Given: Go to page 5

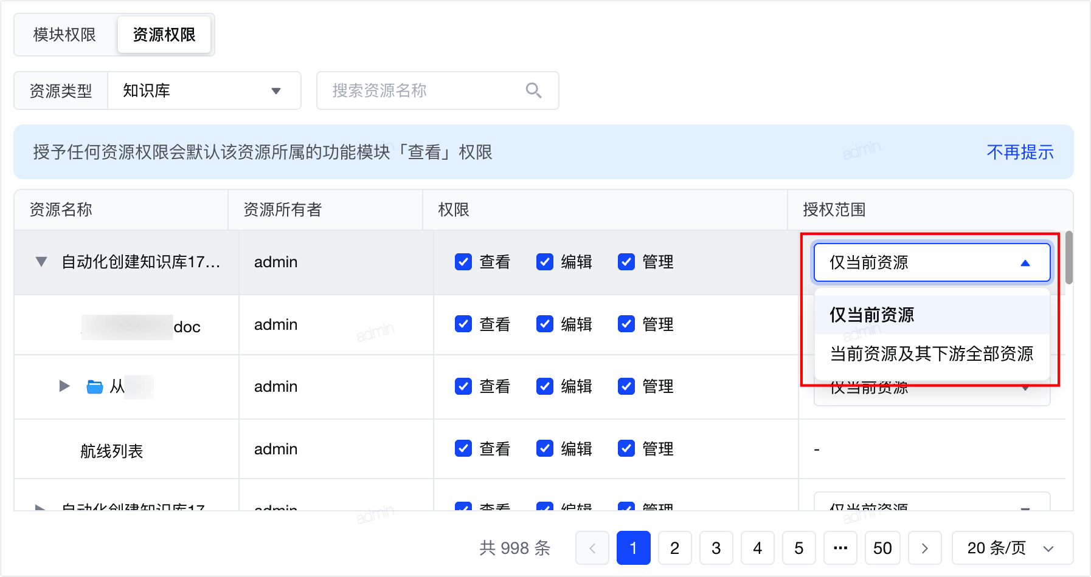Looking at the screenshot, I should (799, 548).
